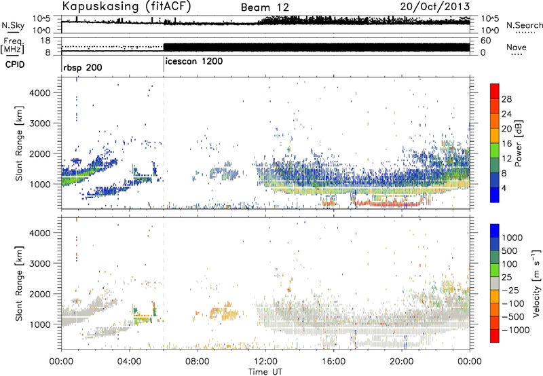The image size is (543, 376).
Task: Click the "CPID" label
Action: [15, 64]
